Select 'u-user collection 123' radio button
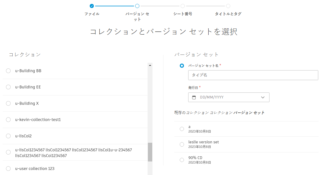The width and height of the screenshot is (327, 175). coord(8,168)
